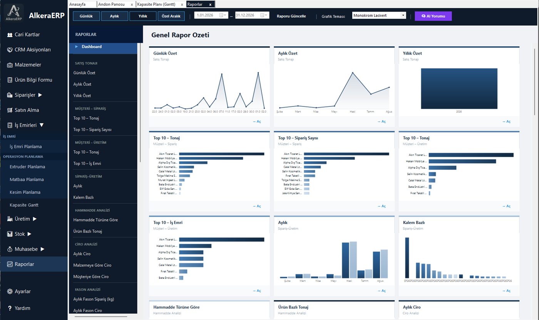Open the Grafik Teması theme dropdown

pos(403,16)
